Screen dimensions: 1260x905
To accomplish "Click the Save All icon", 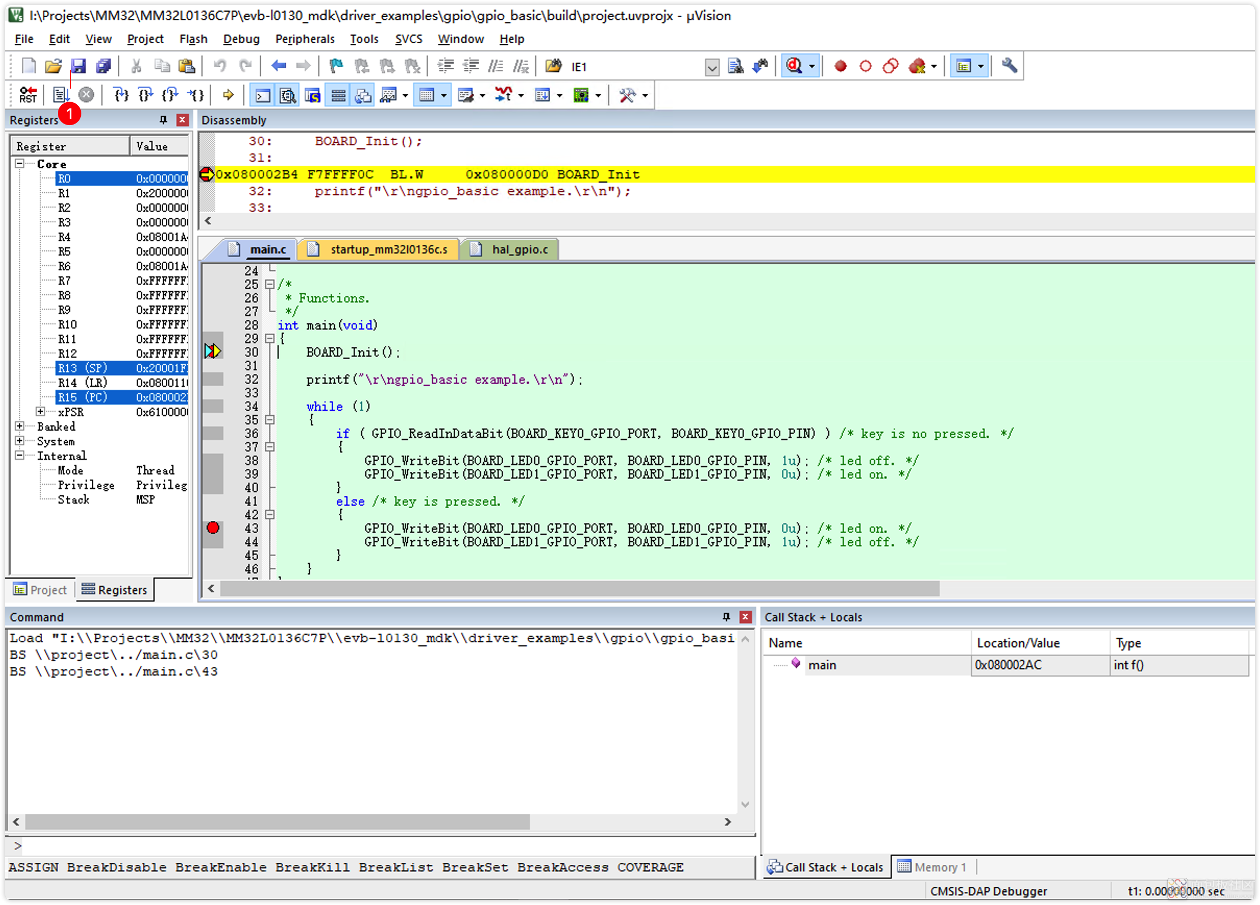I will pos(103,66).
